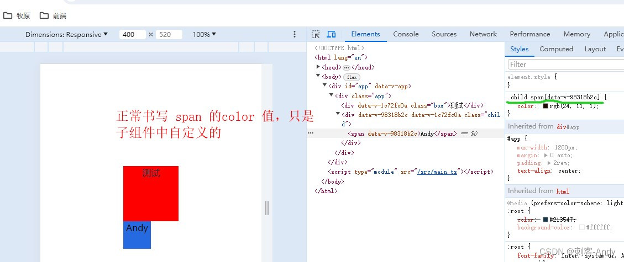This screenshot has width=624, height=262.
Task: Click the #ffffff background color swatch
Action: pyautogui.click(x=582, y=227)
